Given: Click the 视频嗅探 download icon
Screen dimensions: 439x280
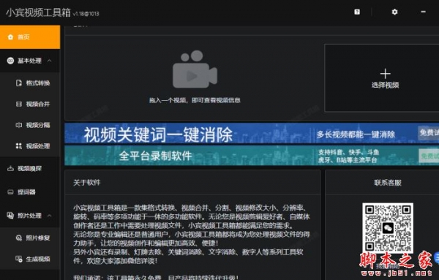Looking at the screenshot, I should tap(10, 168).
